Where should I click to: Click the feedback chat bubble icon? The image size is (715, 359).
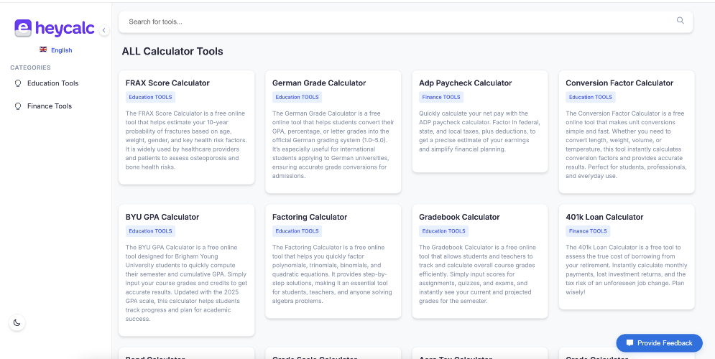(630, 343)
